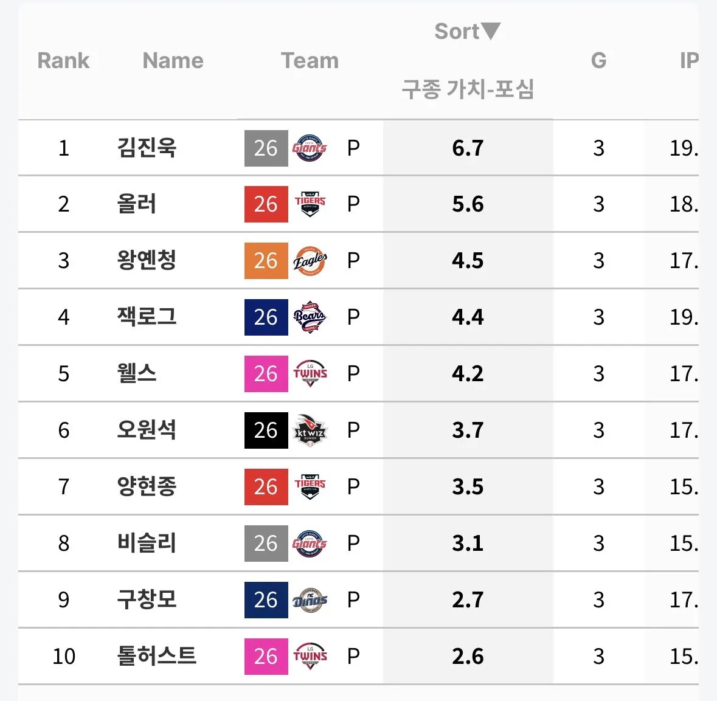Open the Sort dropdown at the top
717x701 pixels.
click(x=467, y=30)
